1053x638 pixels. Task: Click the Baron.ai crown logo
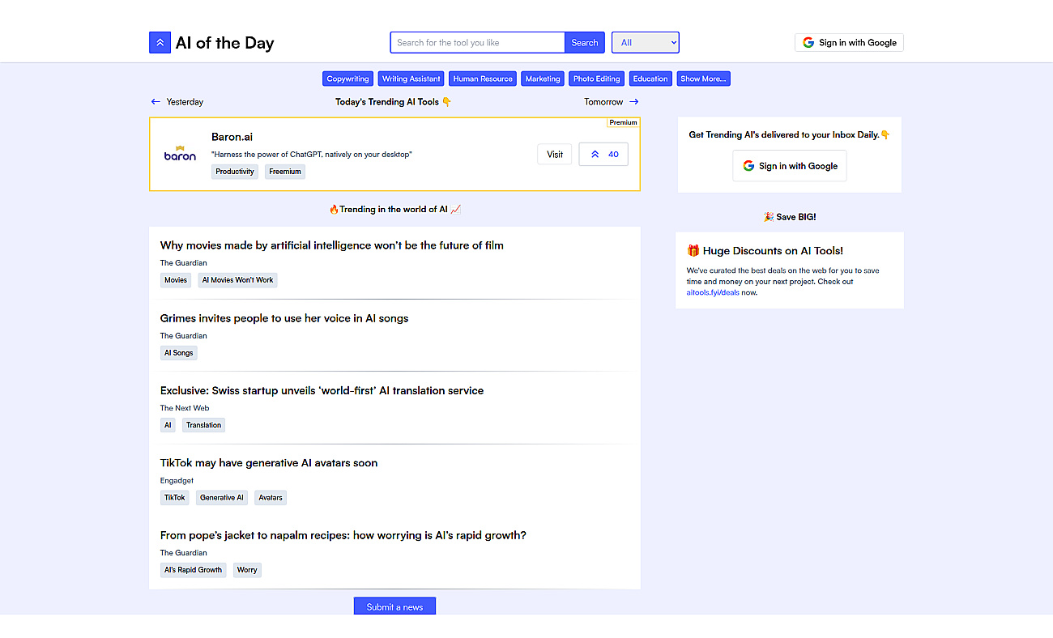coord(180,154)
